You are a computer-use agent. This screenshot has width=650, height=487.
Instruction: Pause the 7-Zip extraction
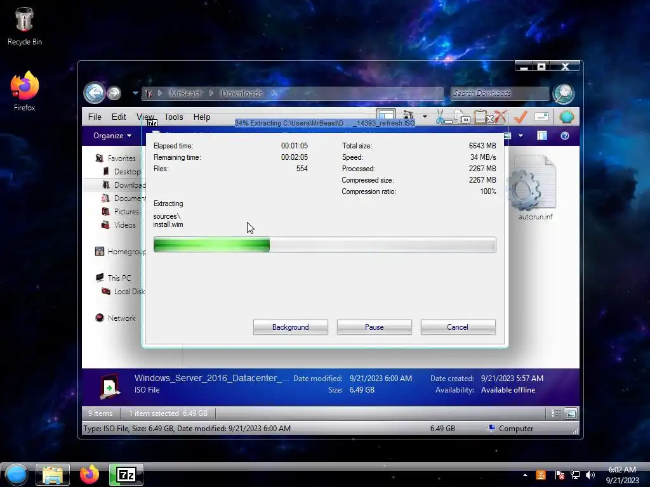pyautogui.click(x=374, y=327)
